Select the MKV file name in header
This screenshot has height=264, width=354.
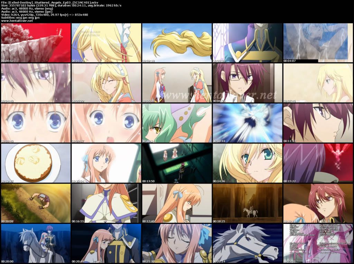(48, 3)
